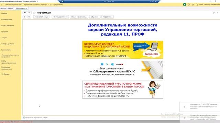
Task: Click the green notifications bell icon
Action: click(185, 4)
